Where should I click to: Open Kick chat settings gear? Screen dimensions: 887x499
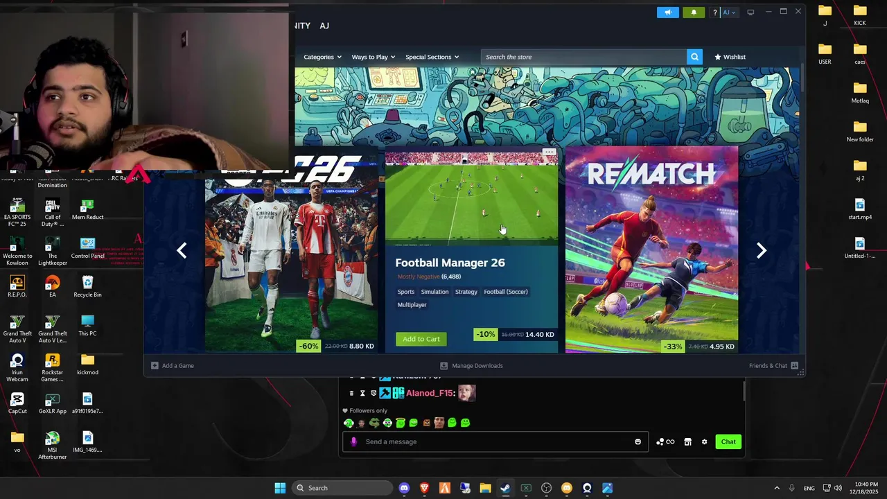pos(704,441)
